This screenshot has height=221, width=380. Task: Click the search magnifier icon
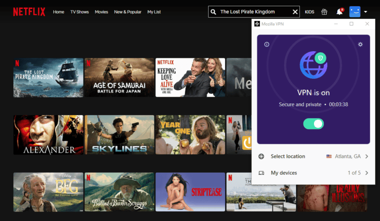213,12
